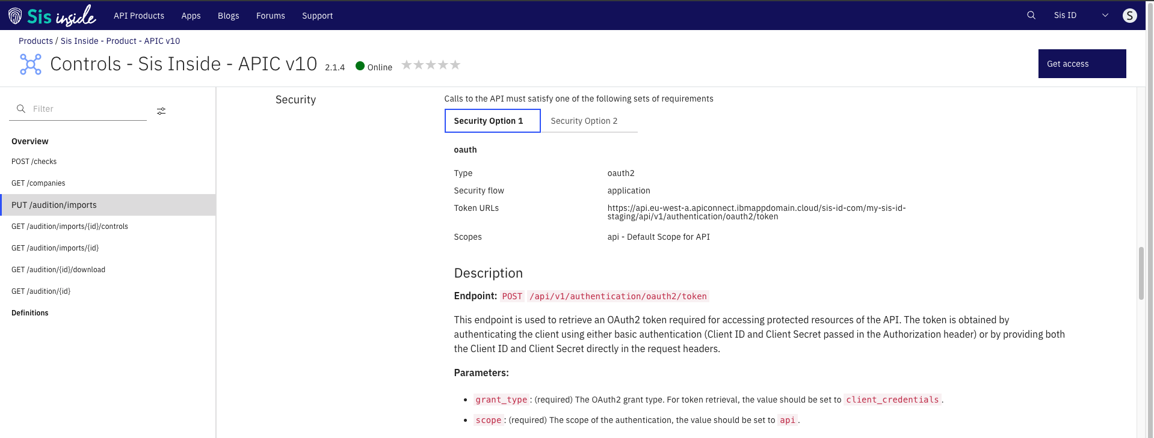
Task: Click the API product network icon
Action: coord(31,64)
